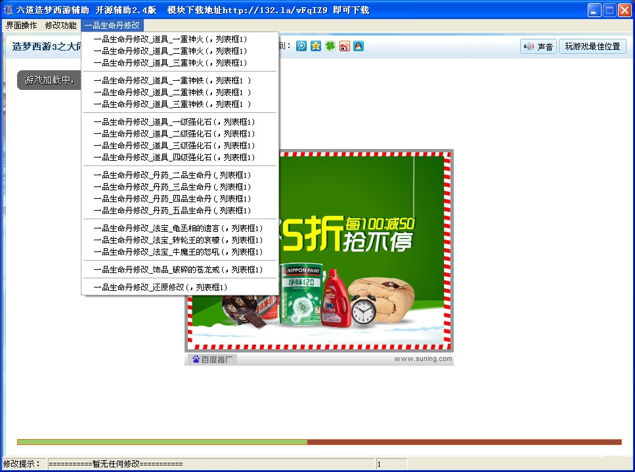Select 丹药_二品生命丹 menu entry
Screen dimensions: 635x472
180,175
